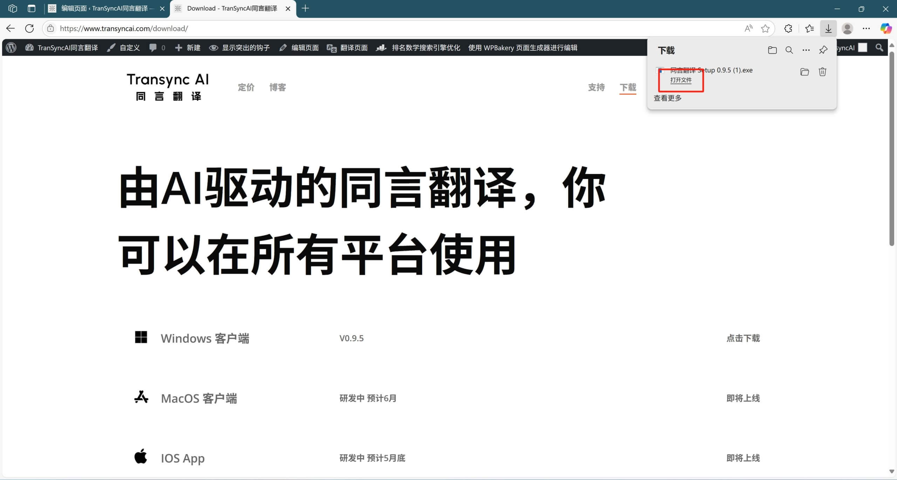Open the 下载 navigation link
The image size is (897, 480).
pos(628,87)
